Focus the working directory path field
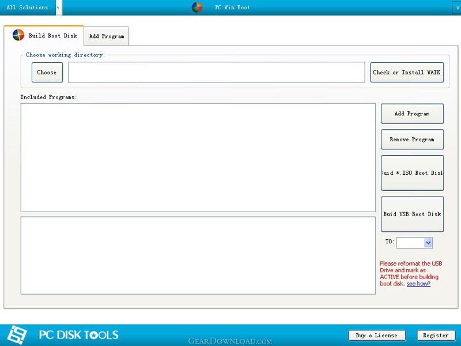Screen dimensions: 461x346 pyautogui.click(x=217, y=73)
